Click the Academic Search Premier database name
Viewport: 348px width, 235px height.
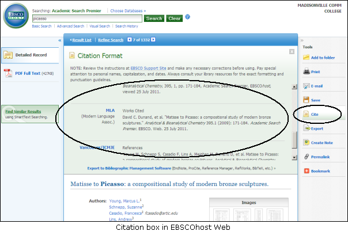click(77, 10)
